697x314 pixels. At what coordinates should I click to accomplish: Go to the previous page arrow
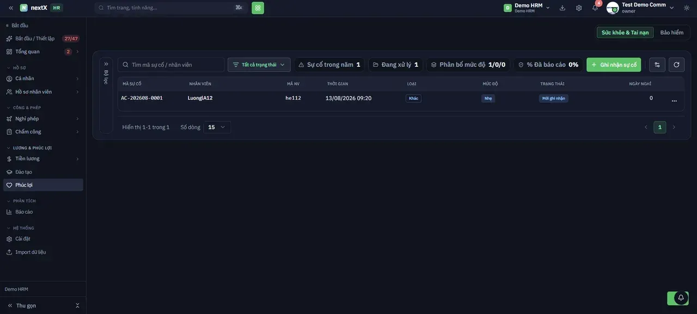click(646, 127)
